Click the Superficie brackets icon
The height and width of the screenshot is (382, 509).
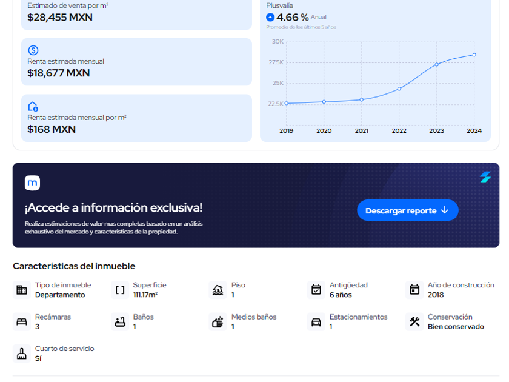click(120, 290)
